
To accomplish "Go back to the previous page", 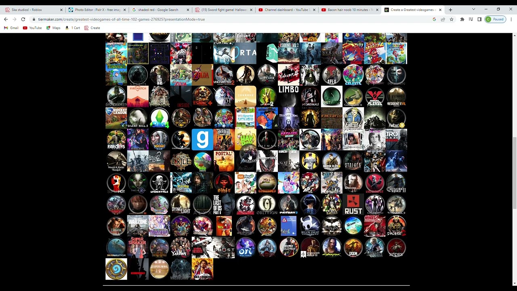I will point(6,19).
